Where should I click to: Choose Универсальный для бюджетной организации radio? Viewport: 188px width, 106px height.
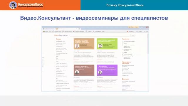pyautogui.click(x=123, y=56)
